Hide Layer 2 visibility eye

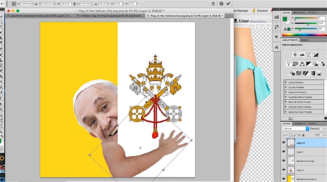(284, 170)
